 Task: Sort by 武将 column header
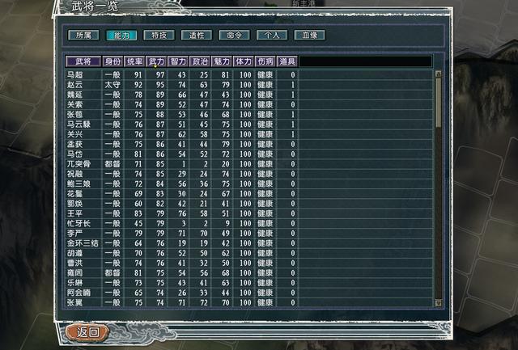tap(83, 61)
